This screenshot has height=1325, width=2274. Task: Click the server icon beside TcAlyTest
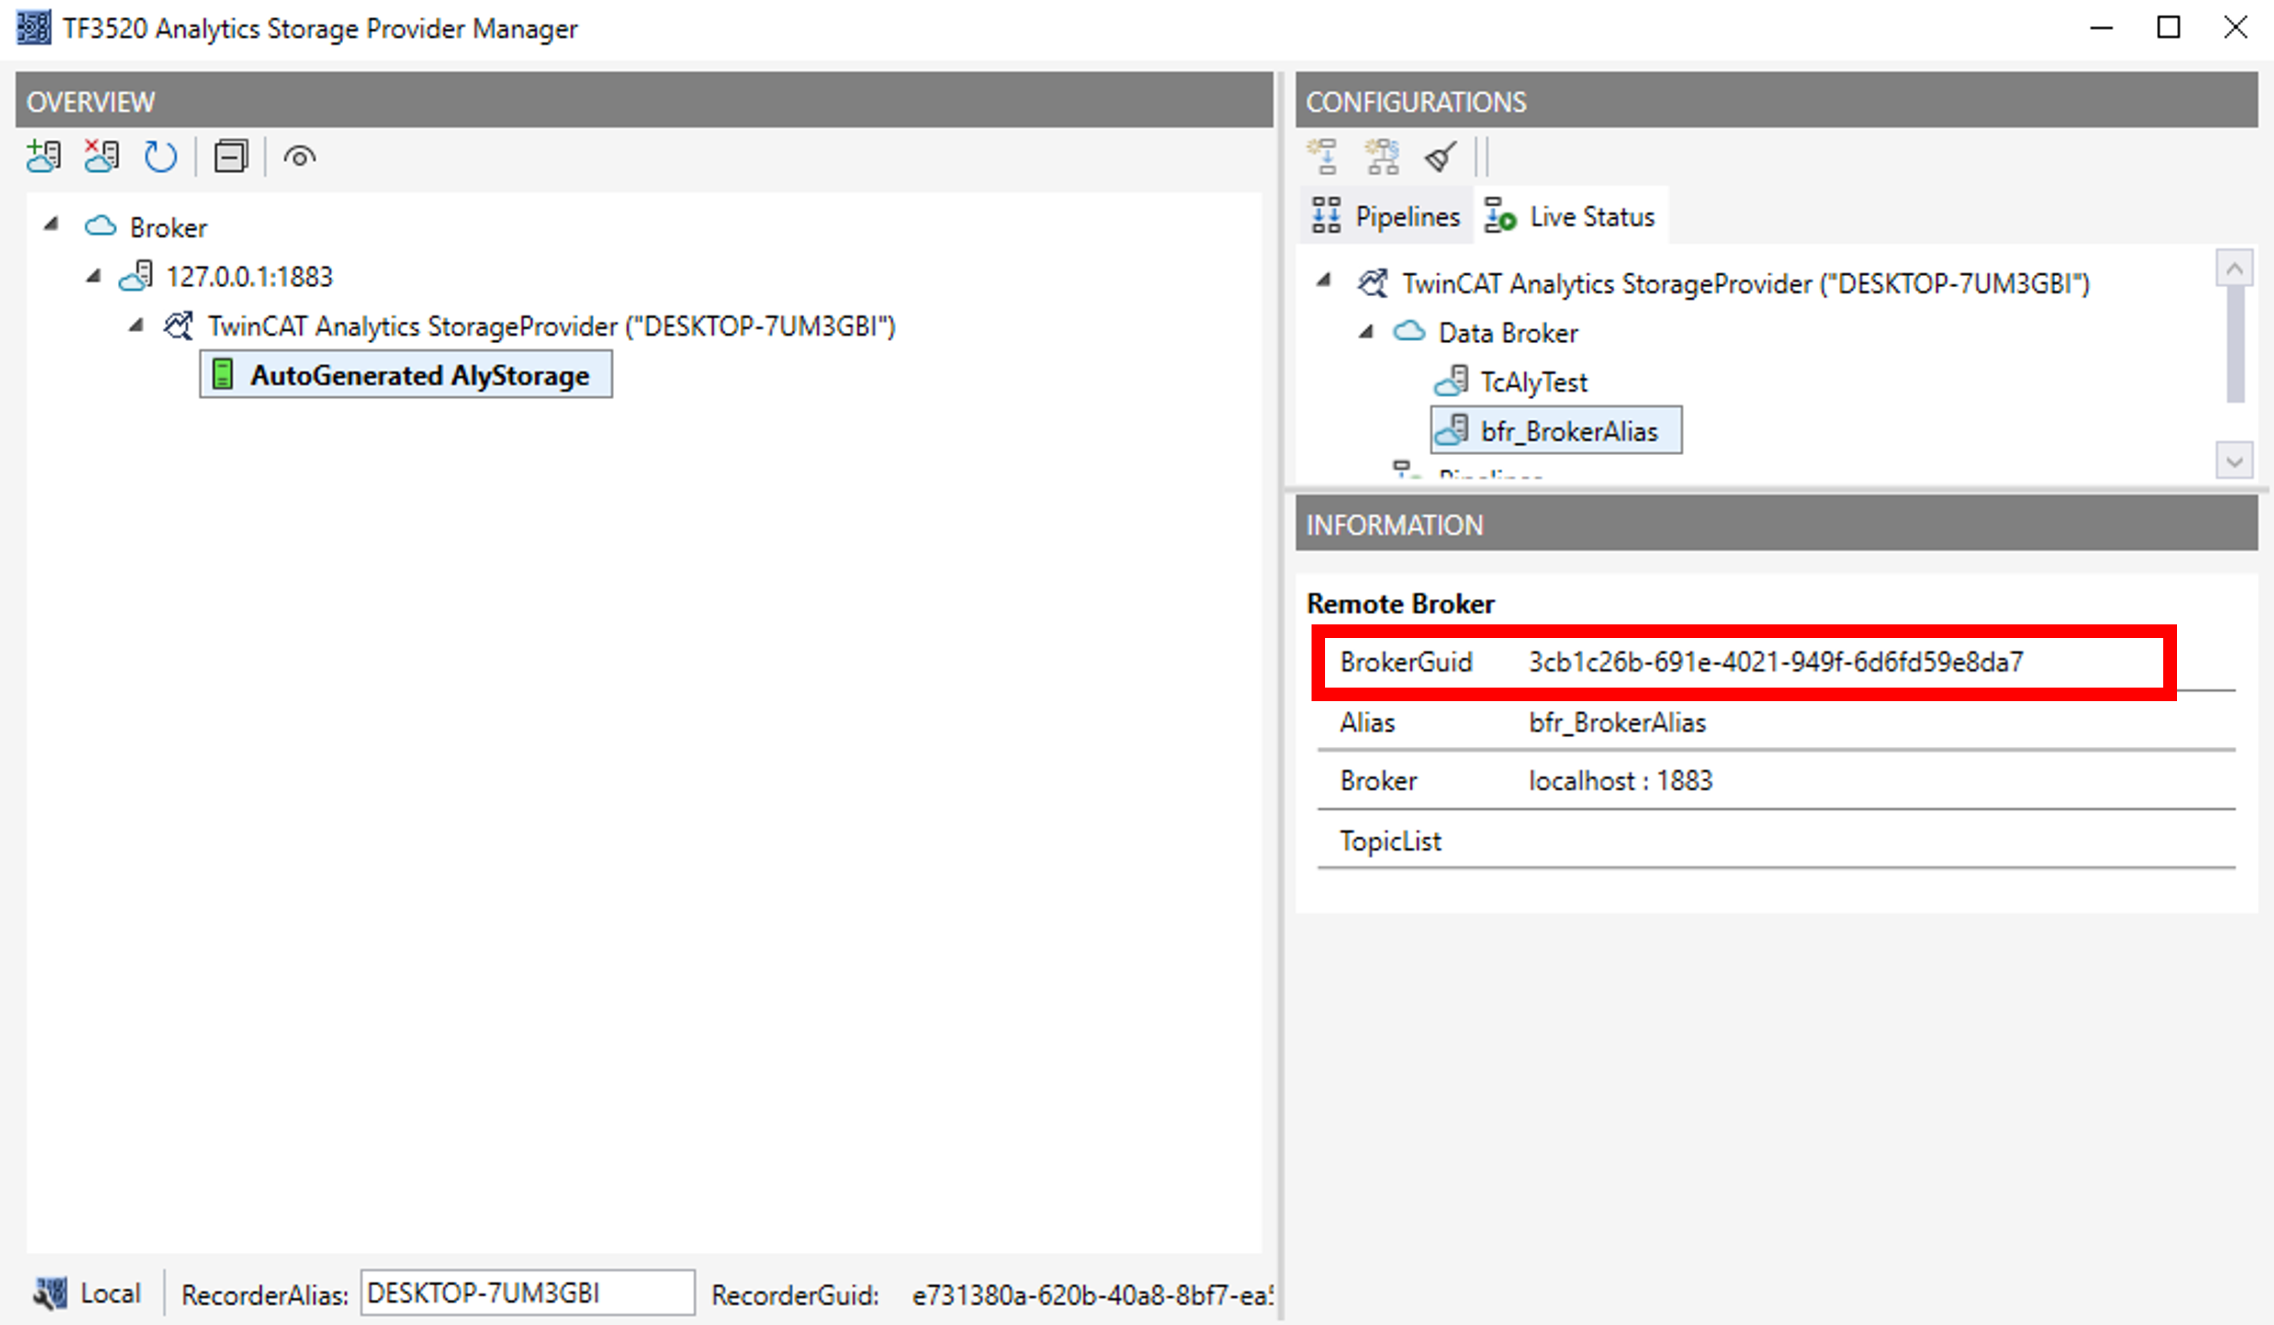[1451, 381]
